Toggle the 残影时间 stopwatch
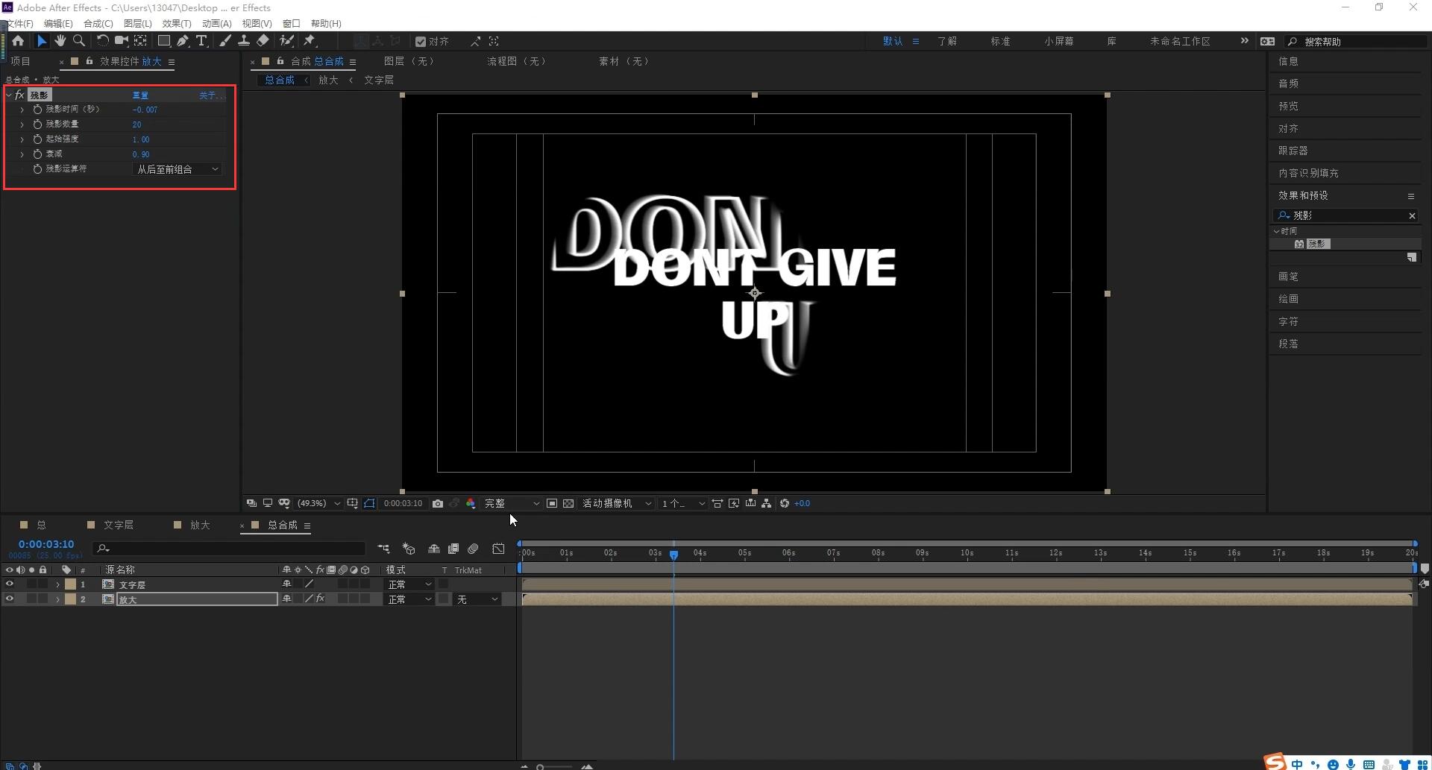The image size is (1432, 770). (x=37, y=110)
